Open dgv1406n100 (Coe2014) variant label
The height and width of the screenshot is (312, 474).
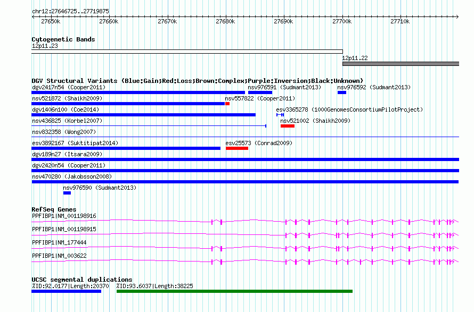(x=66, y=110)
